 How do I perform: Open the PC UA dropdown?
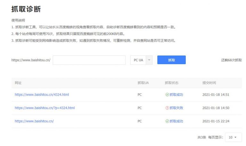tap(138, 60)
